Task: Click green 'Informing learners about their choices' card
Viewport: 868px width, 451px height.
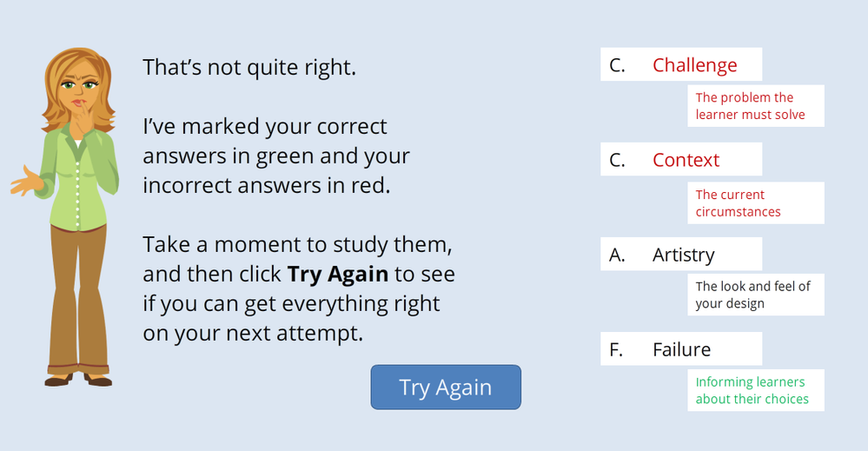Action: pyautogui.click(x=756, y=390)
